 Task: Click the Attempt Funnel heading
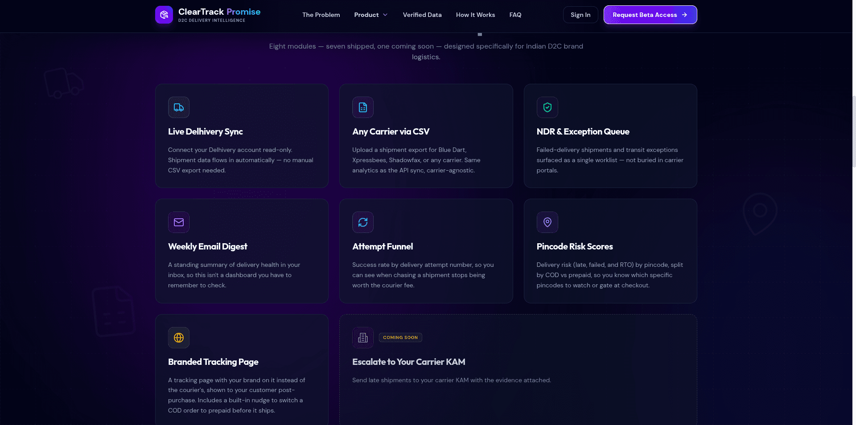click(x=383, y=246)
